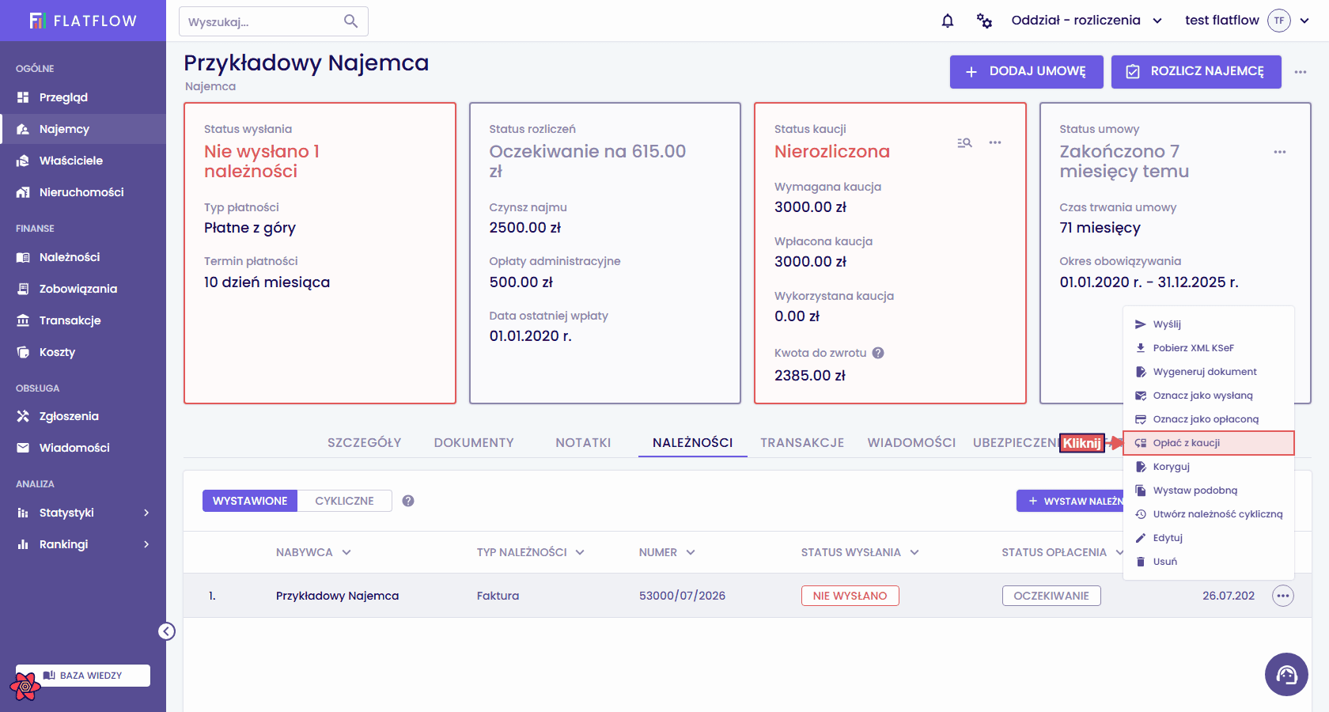Viewport: 1329px width, 712px height.
Task: Go to Przegląd in sidebar
Action: pyautogui.click(x=83, y=97)
